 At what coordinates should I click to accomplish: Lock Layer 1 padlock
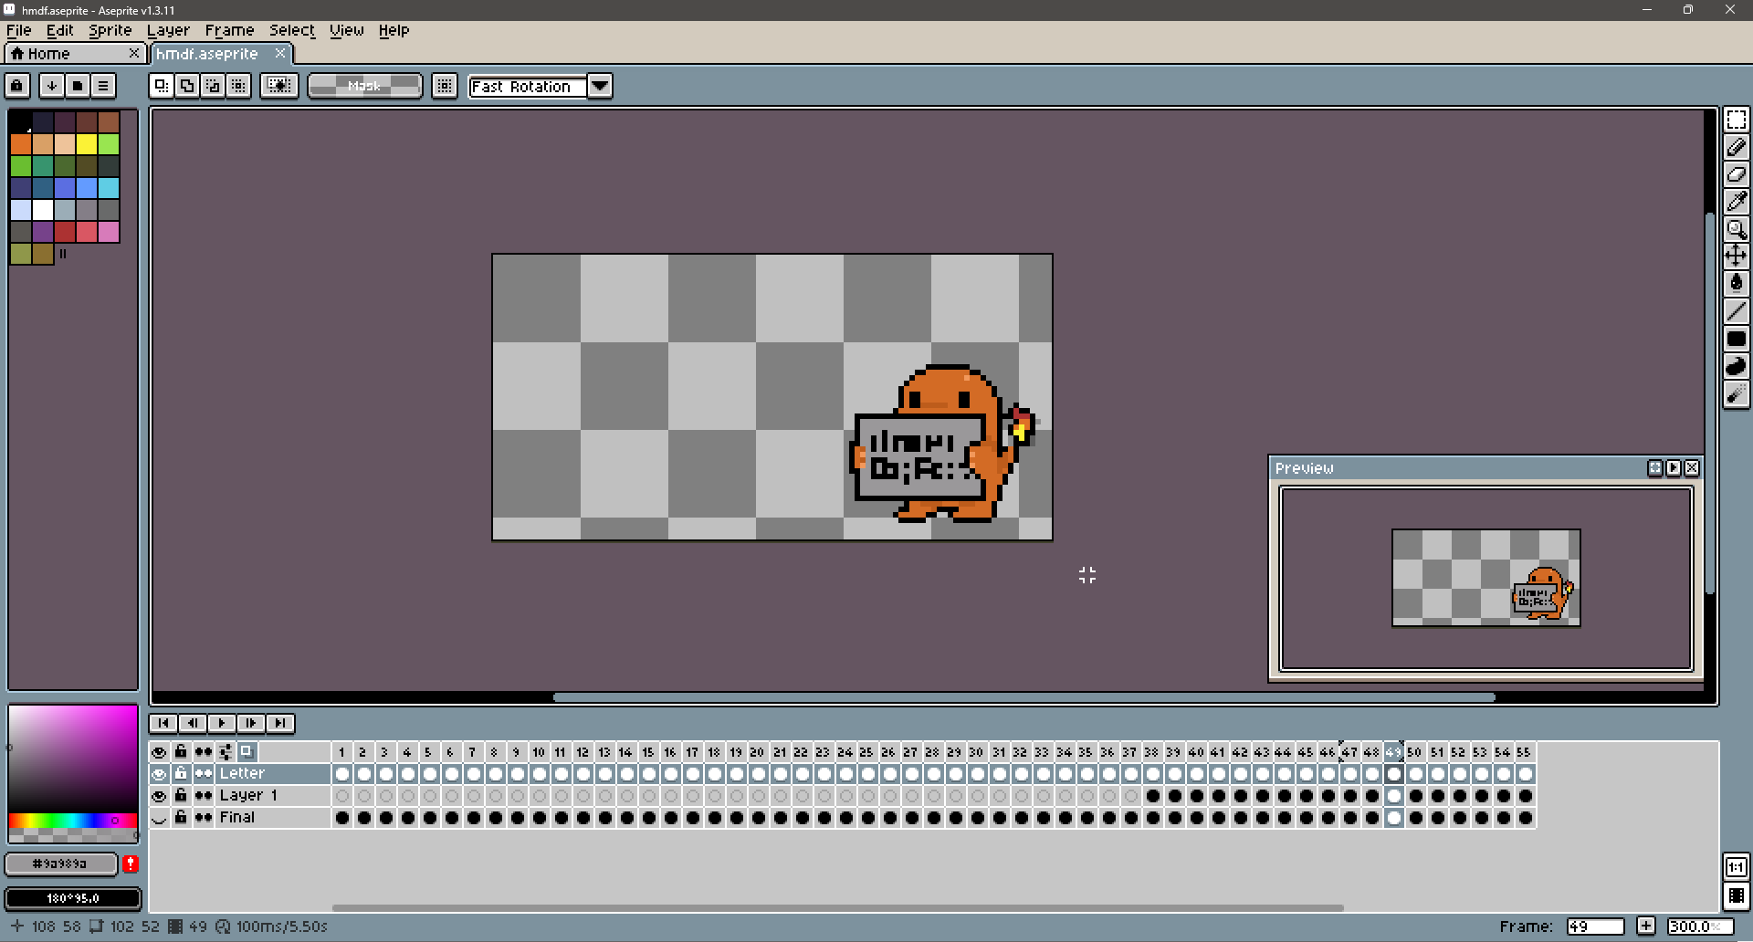[181, 796]
